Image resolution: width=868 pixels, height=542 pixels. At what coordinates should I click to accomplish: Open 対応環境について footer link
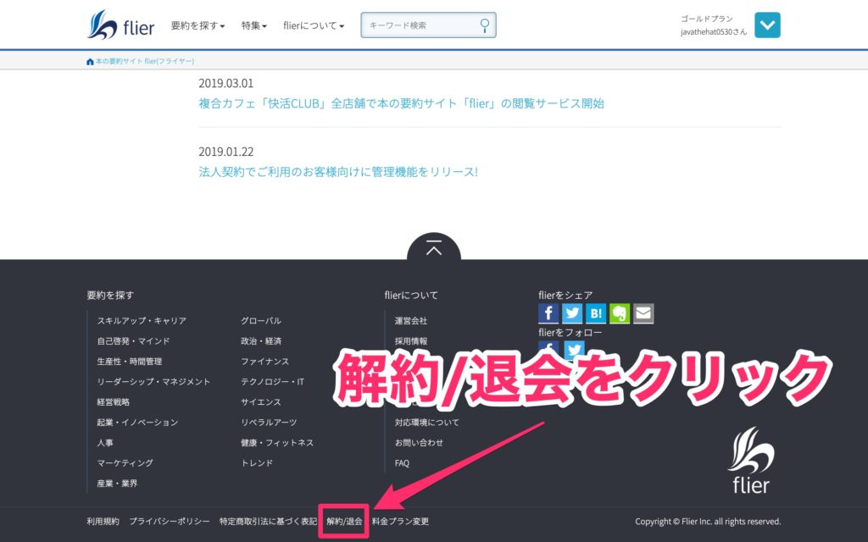[427, 423]
